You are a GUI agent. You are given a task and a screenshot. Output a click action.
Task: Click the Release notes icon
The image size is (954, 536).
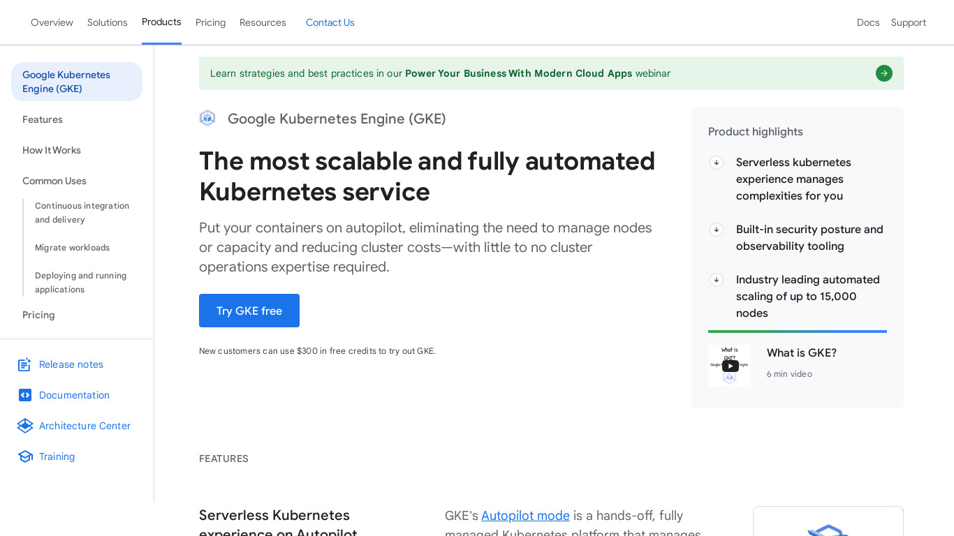pyautogui.click(x=25, y=364)
